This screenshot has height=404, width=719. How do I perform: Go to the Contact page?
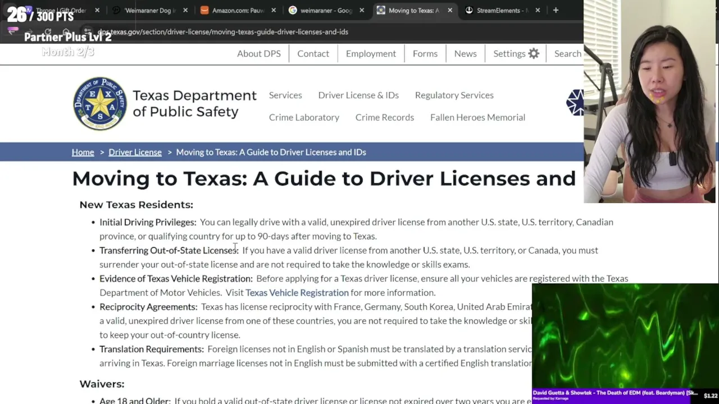[313, 53]
